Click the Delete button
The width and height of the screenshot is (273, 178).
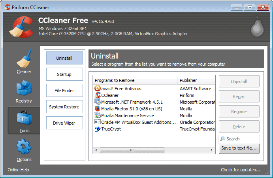(x=239, y=127)
